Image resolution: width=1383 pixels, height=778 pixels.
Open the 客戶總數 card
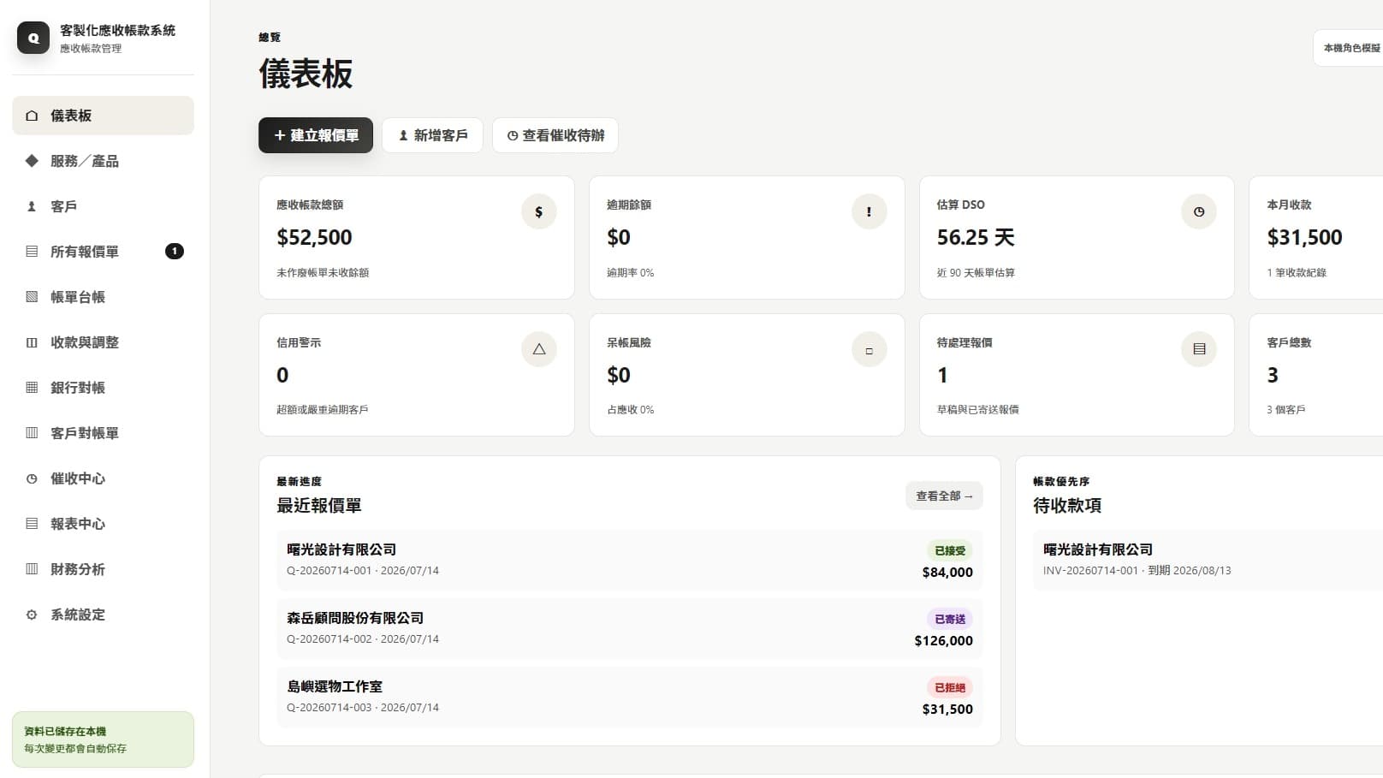click(x=1316, y=375)
